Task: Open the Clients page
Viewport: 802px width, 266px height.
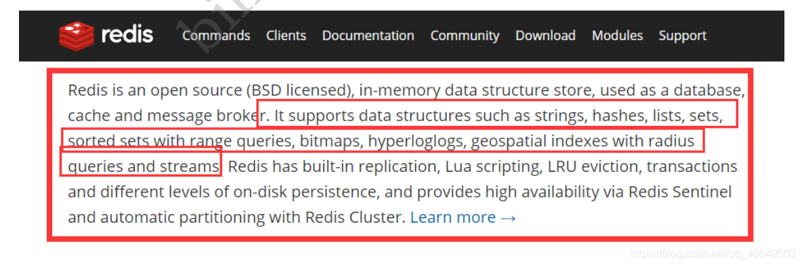Action: (x=286, y=35)
